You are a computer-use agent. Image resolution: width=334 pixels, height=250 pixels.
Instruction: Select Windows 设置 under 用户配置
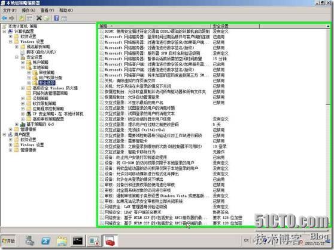point(32,145)
